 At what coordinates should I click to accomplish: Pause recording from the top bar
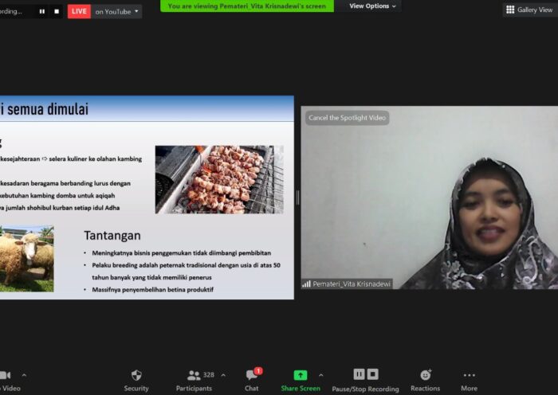(41, 11)
